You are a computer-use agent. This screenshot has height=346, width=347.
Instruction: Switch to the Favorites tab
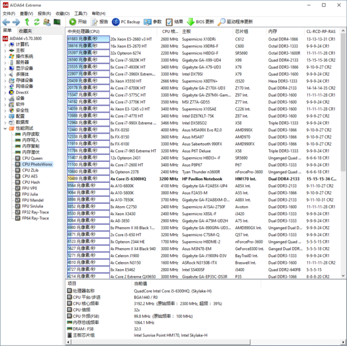(25, 31)
